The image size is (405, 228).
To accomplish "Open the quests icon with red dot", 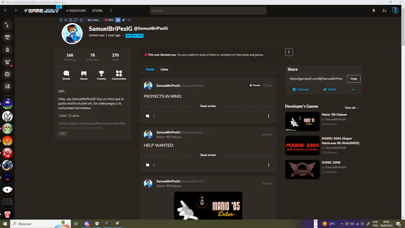I will 7,62.
